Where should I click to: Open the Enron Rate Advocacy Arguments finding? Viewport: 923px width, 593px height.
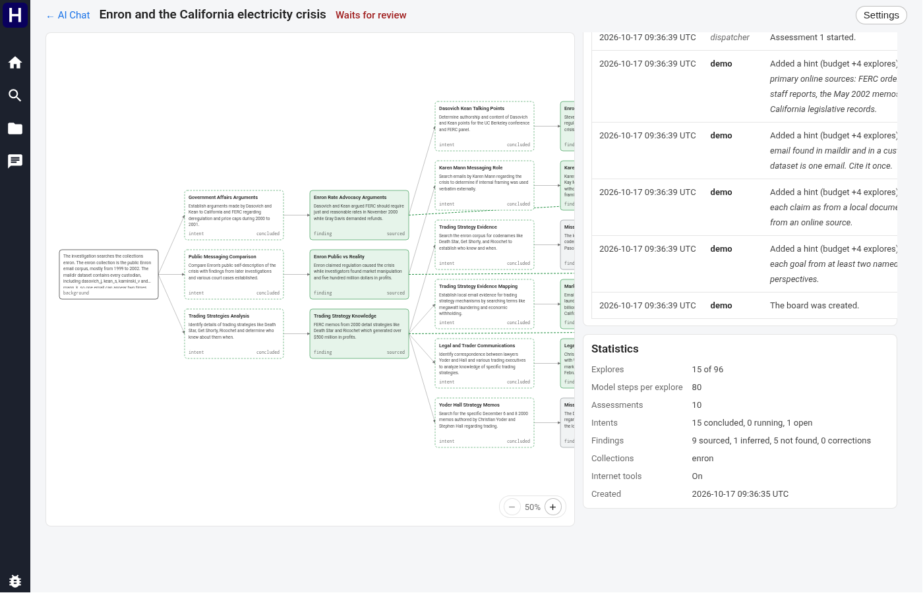359,215
